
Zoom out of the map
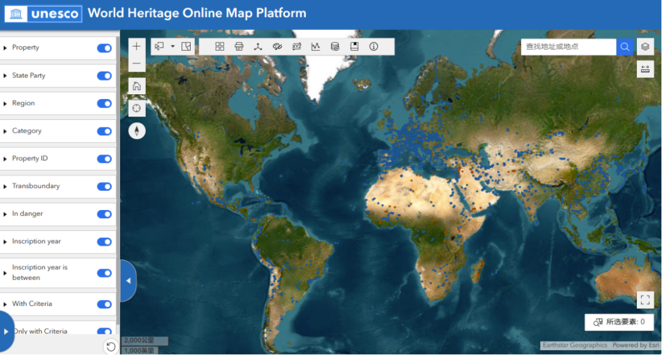click(x=136, y=63)
